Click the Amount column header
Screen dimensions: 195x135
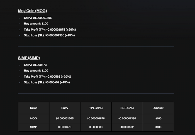point(159,108)
